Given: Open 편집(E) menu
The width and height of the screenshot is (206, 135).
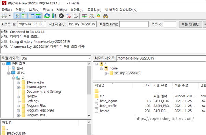Looking at the screenshot, I should (x=20, y=10).
